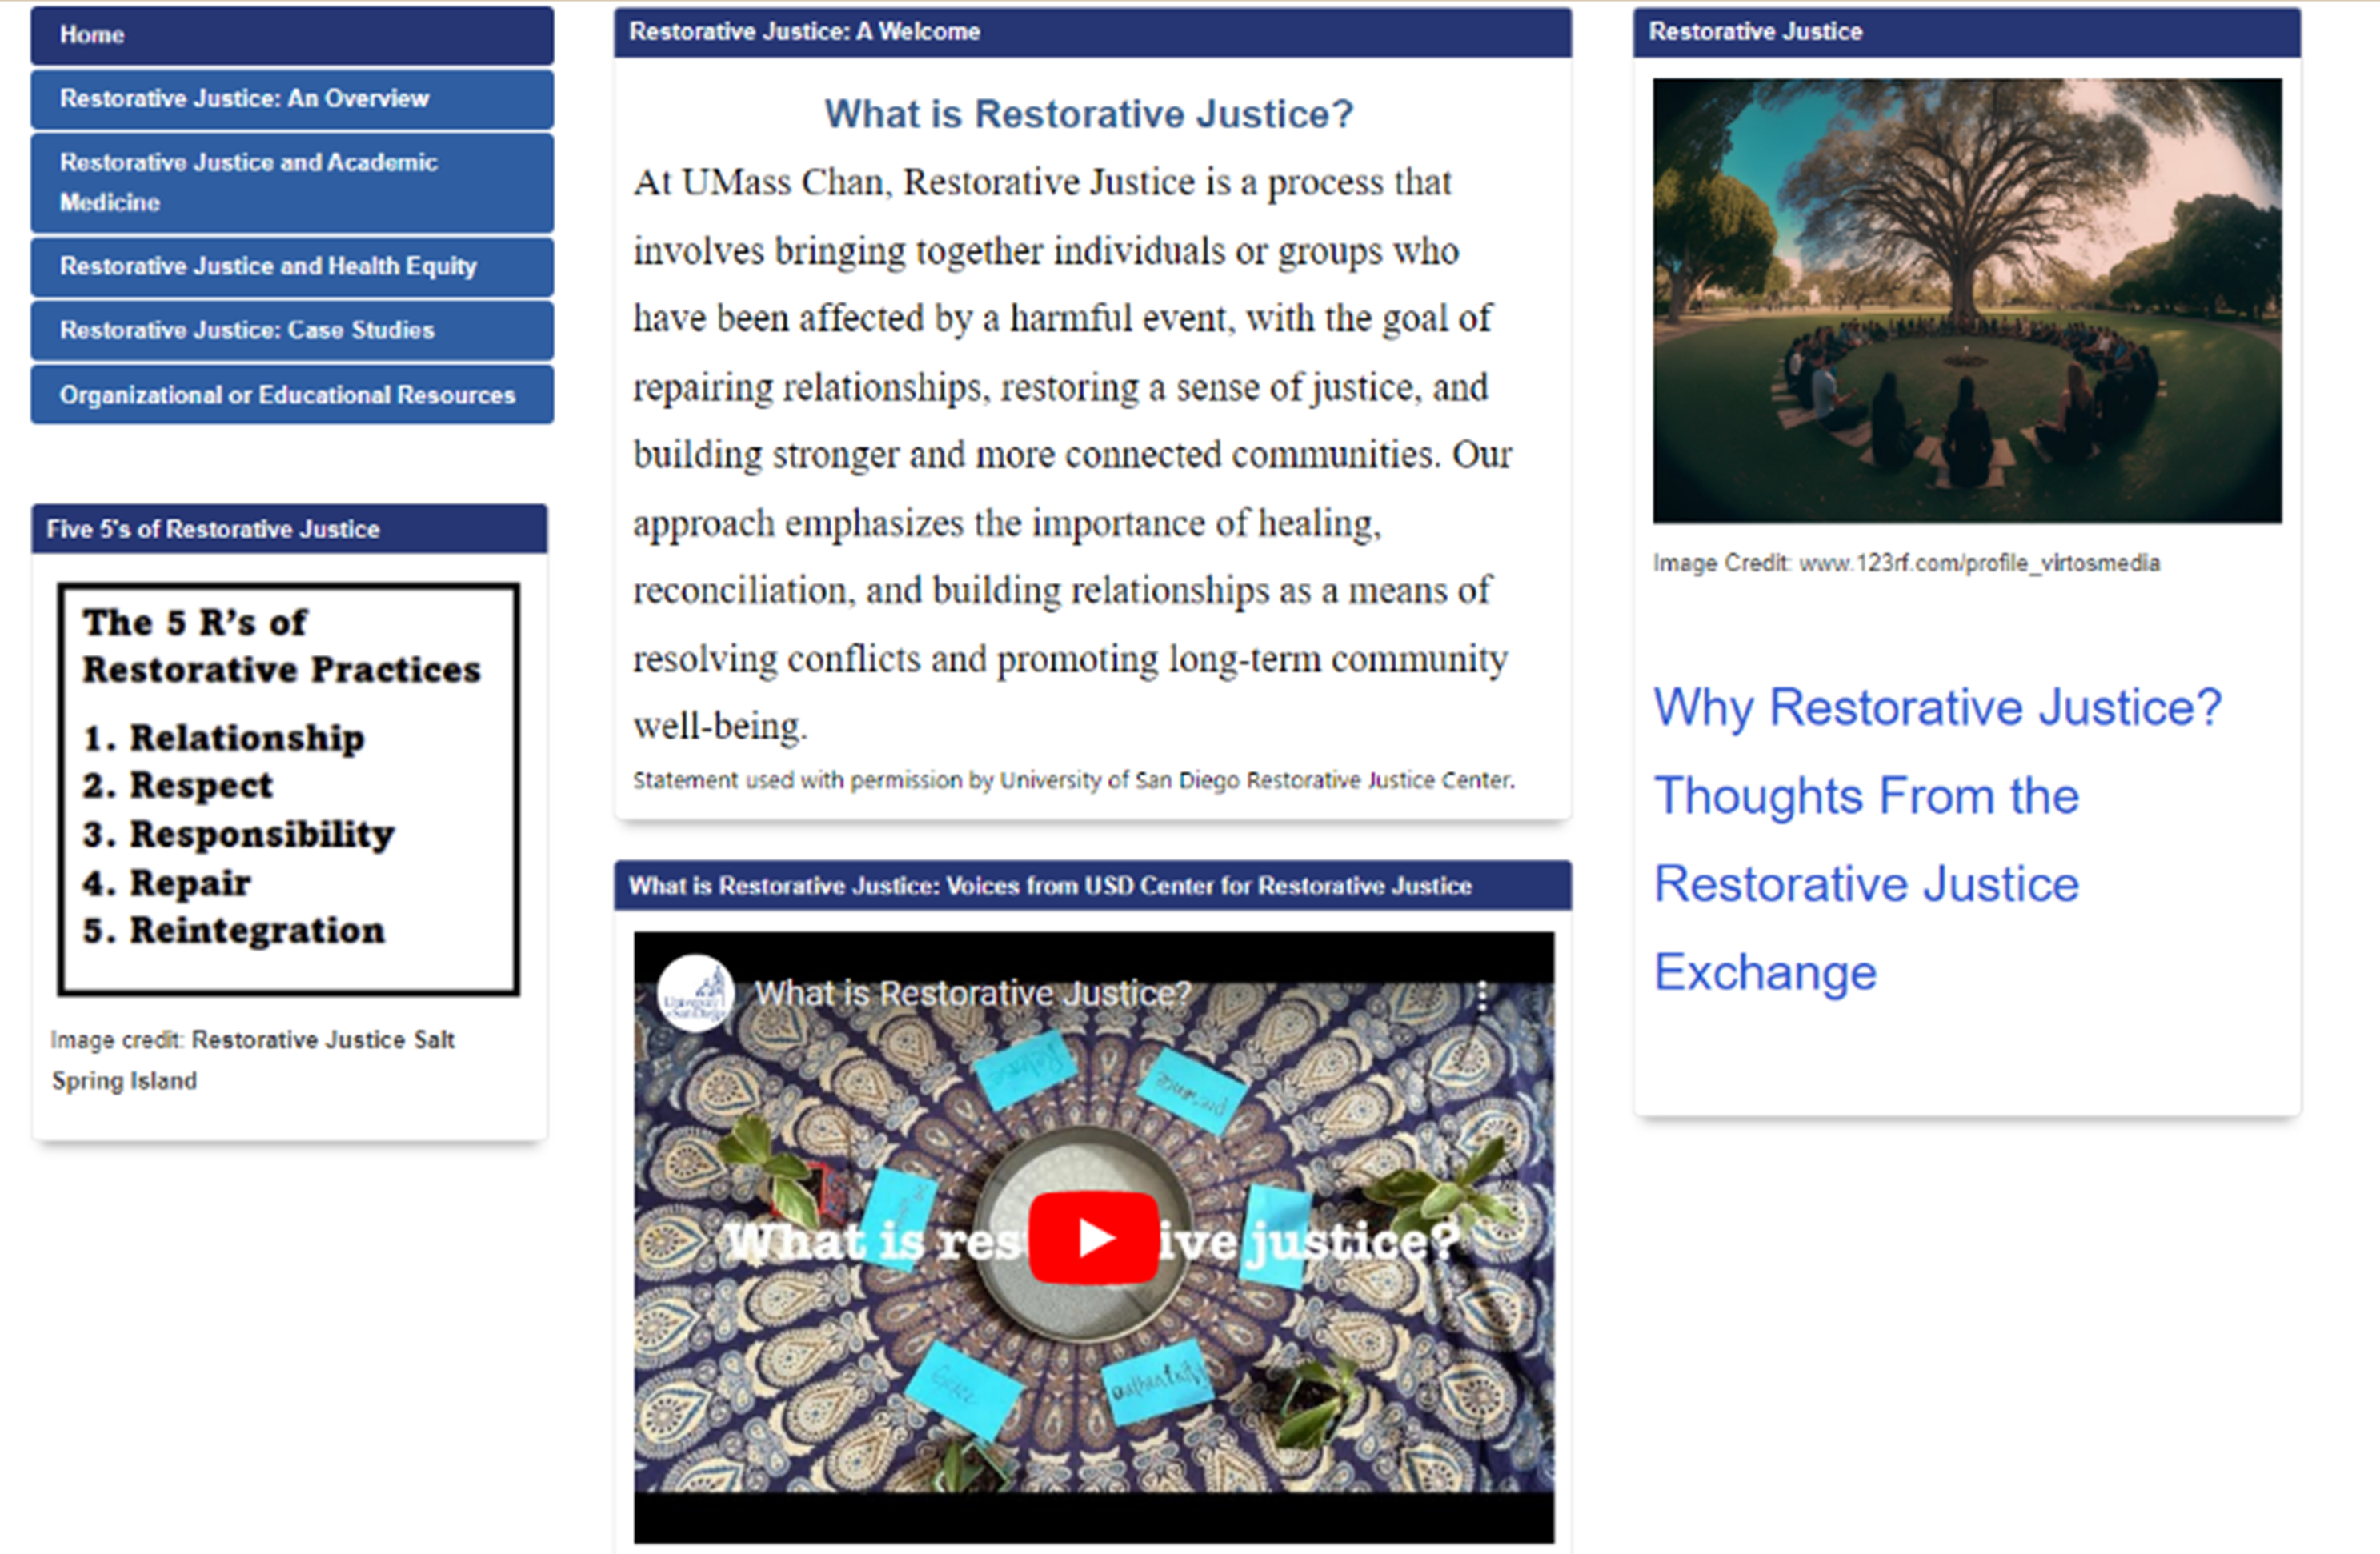Click the video title What is Restorative Justice?
Image resolution: width=2380 pixels, height=1554 pixels.
[x=972, y=994]
